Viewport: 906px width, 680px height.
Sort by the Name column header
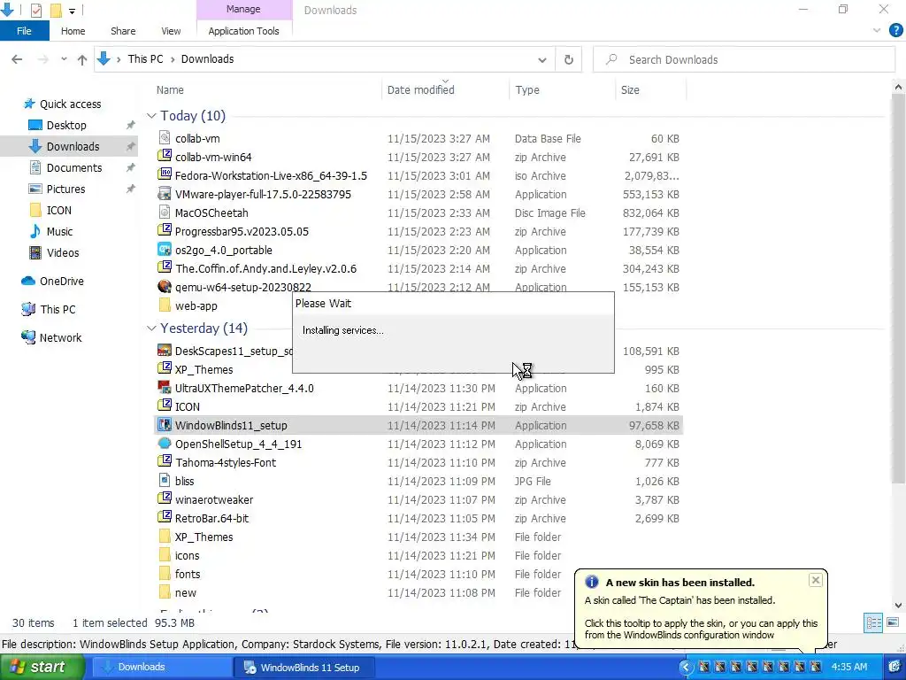(x=170, y=89)
